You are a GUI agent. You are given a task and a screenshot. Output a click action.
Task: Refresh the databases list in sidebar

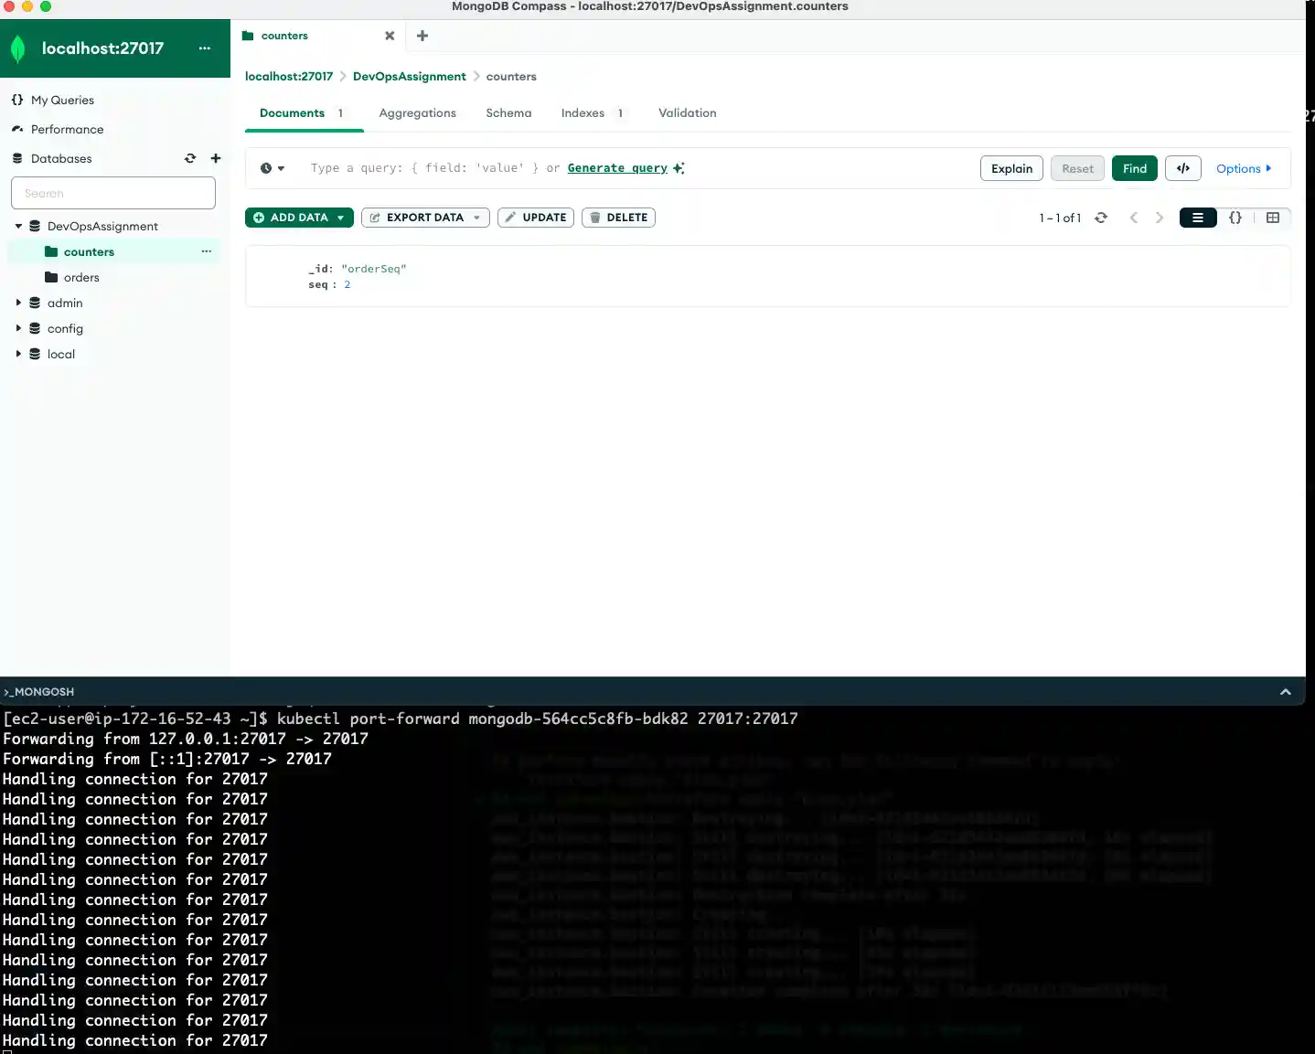point(190,158)
